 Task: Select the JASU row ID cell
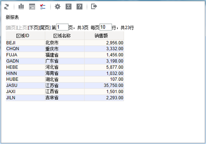26,85
